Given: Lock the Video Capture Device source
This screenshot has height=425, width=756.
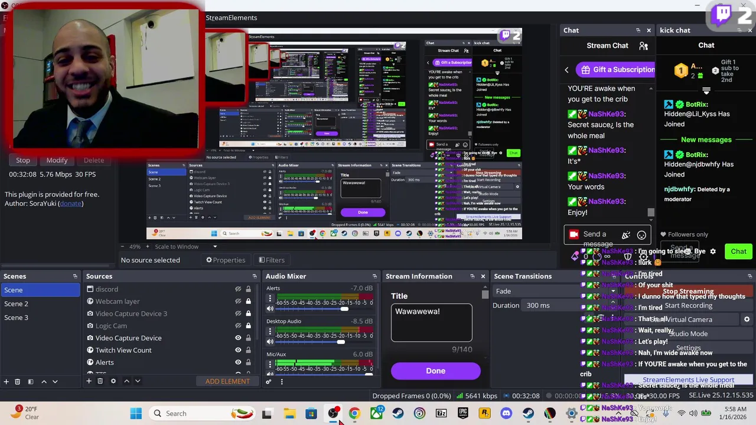Looking at the screenshot, I should click(x=248, y=338).
